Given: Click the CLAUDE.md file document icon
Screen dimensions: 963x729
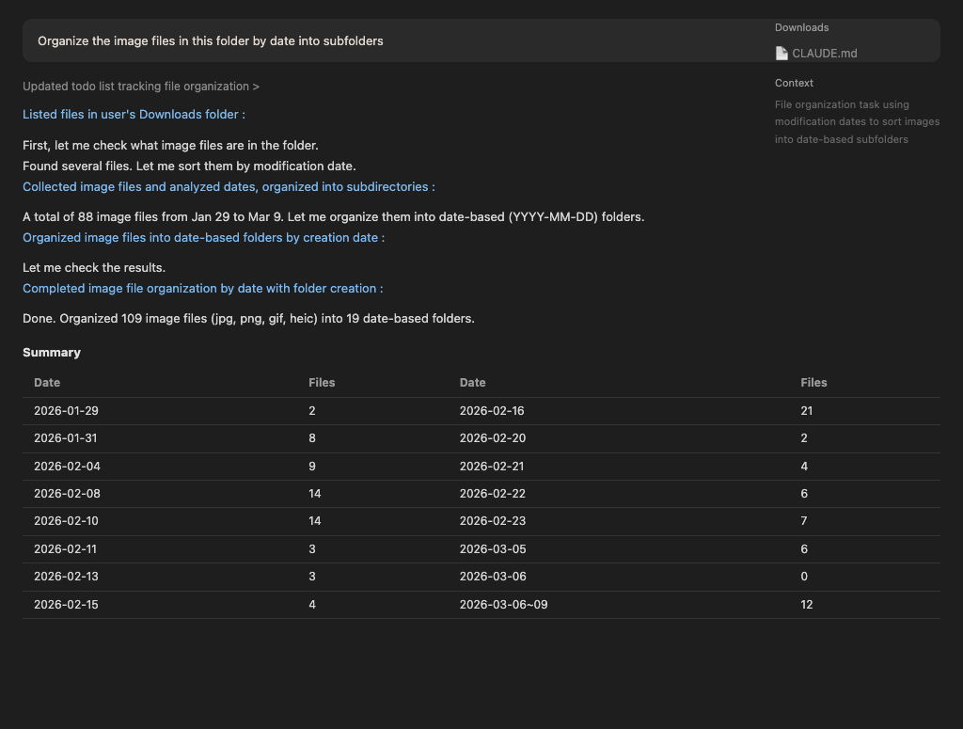Looking at the screenshot, I should tap(781, 54).
